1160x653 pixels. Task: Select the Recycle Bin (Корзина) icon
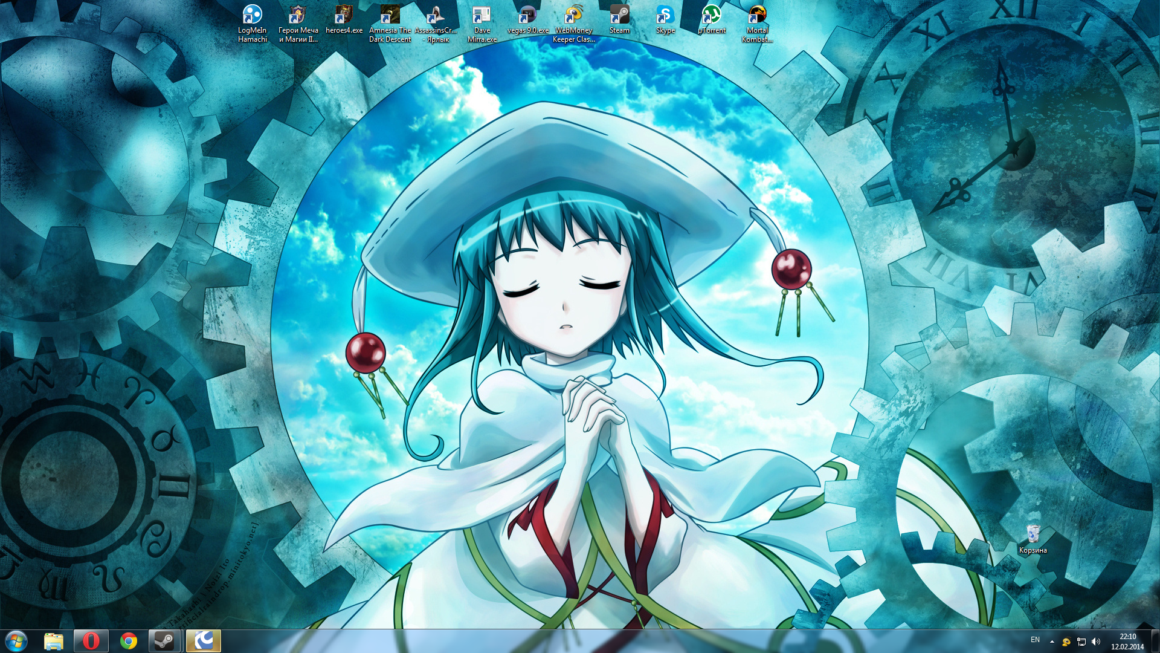1033,536
